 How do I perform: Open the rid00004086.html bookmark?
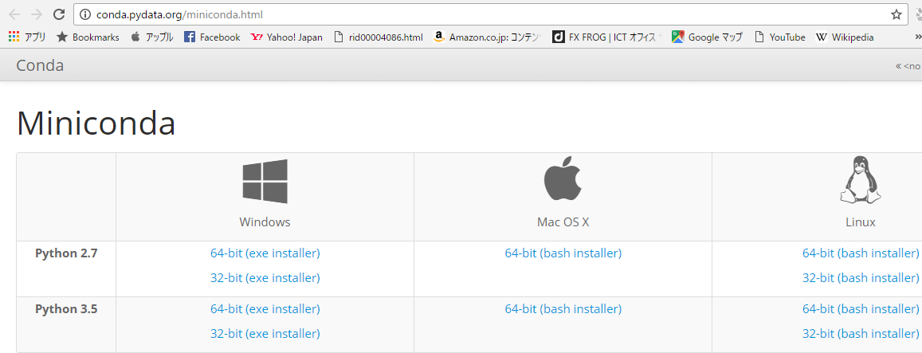(379, 37)
